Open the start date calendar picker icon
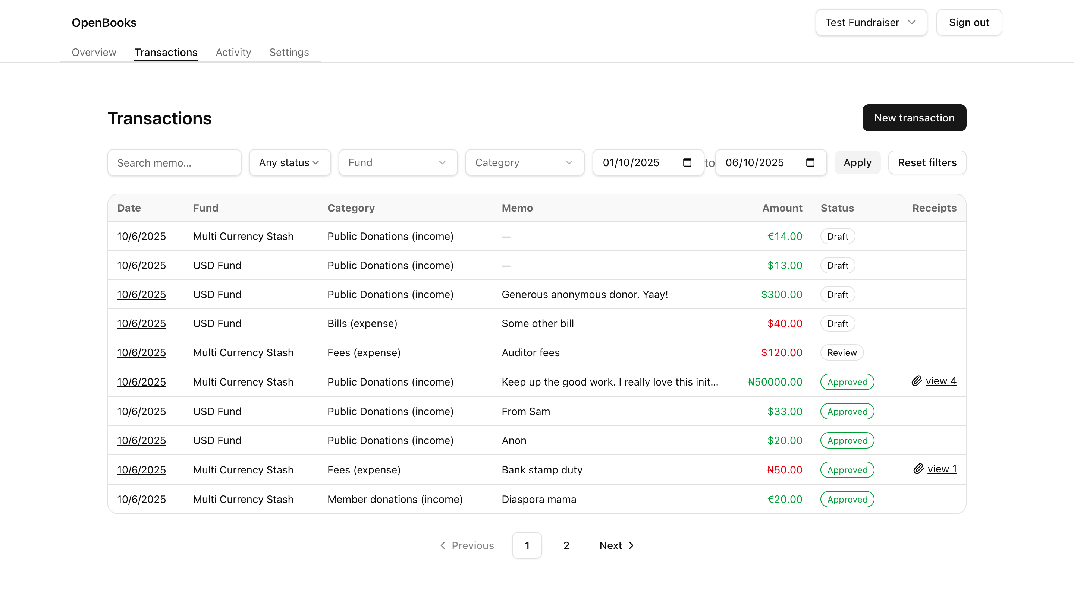The height and width of the screenshot is (605, 1074). tap(687, 162)
